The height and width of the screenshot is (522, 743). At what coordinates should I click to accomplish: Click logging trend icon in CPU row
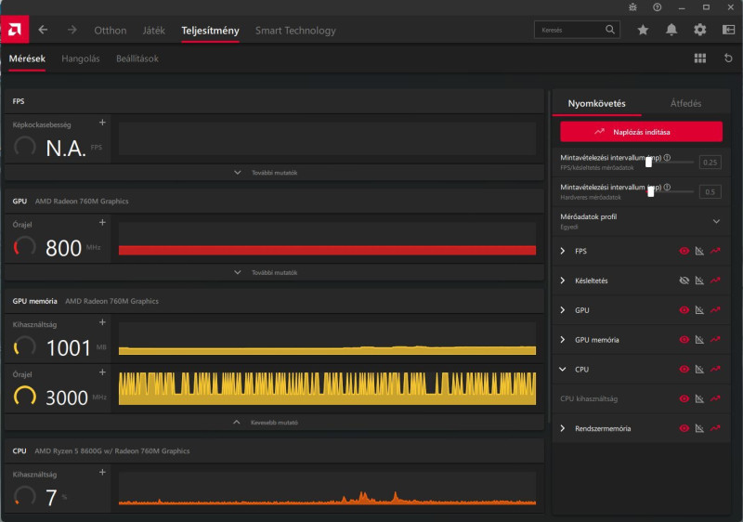tap(715, 369)
